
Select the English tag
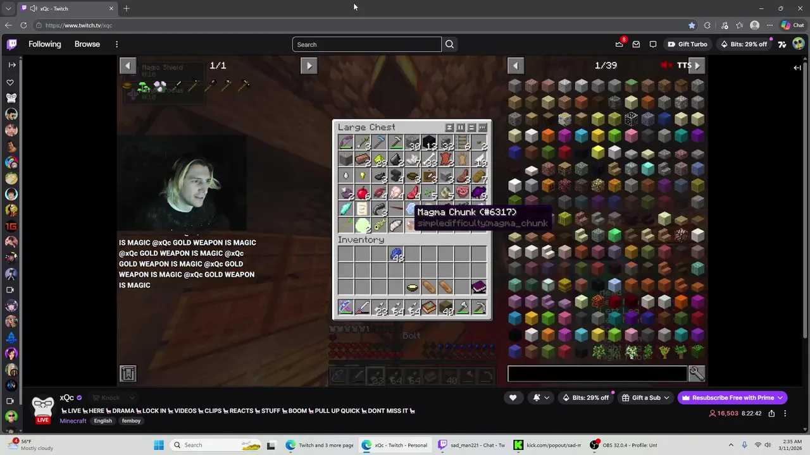coord(103,421)
